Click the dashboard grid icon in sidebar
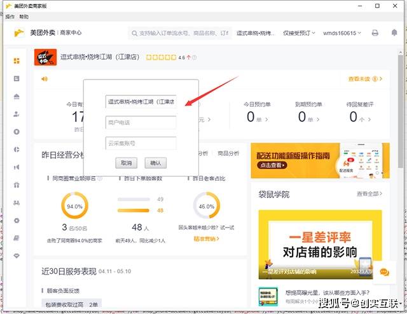 tap(17, 61)
